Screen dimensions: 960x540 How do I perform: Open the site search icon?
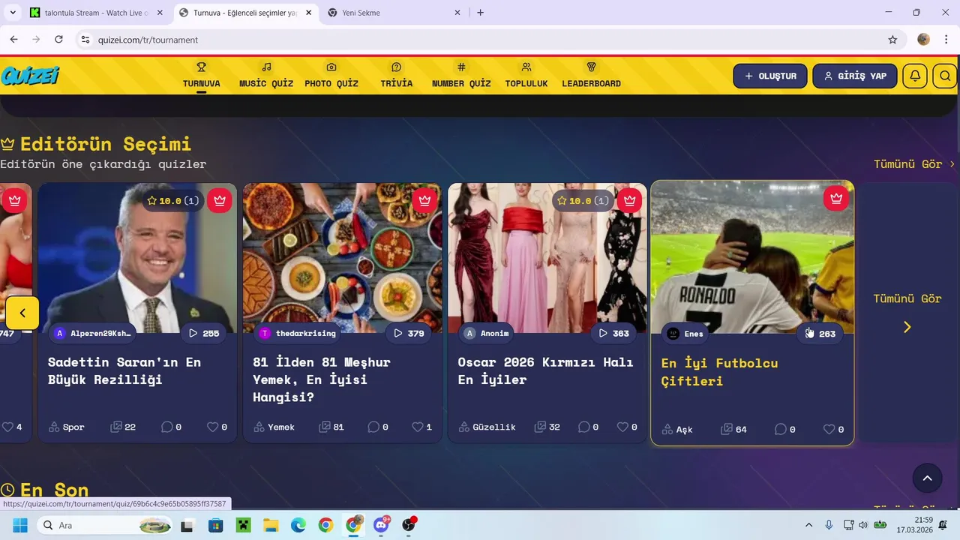pos(945,76)
